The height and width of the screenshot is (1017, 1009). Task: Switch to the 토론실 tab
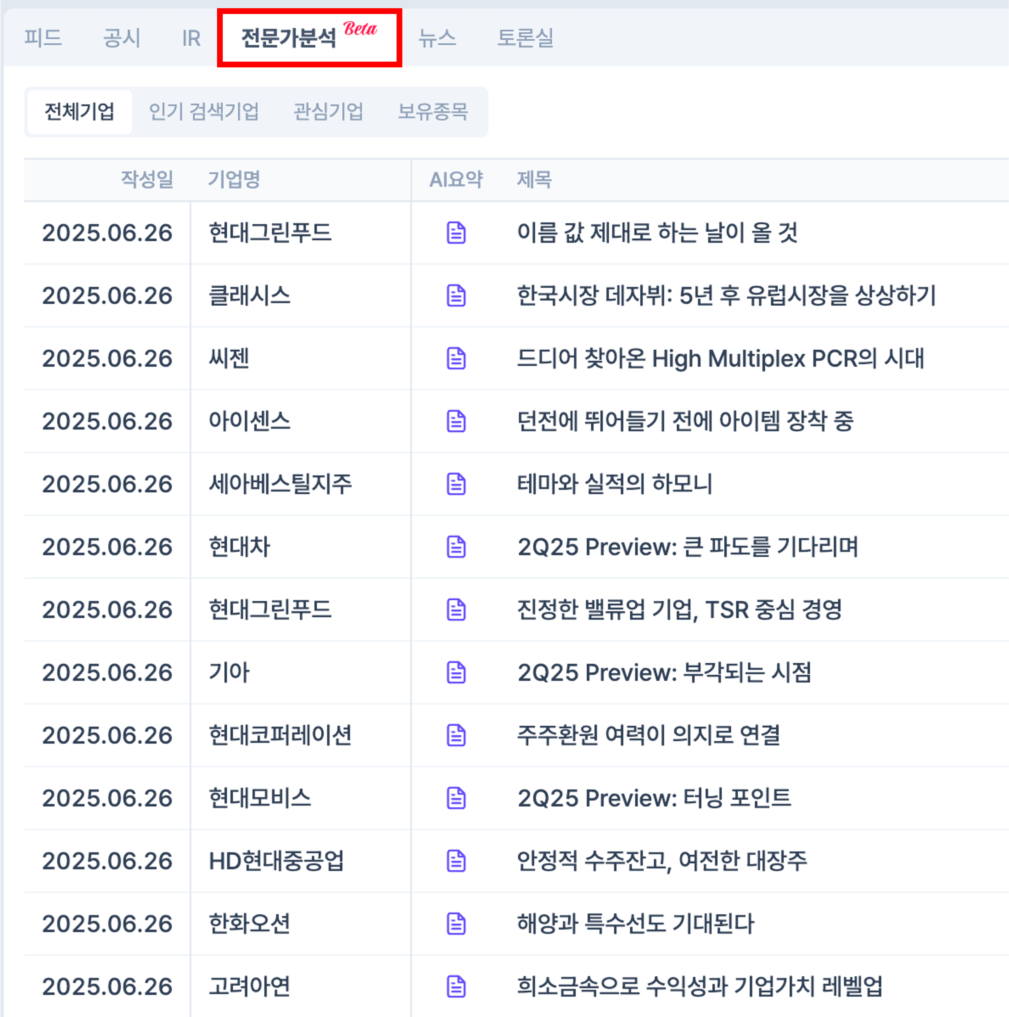click(525, 38)
